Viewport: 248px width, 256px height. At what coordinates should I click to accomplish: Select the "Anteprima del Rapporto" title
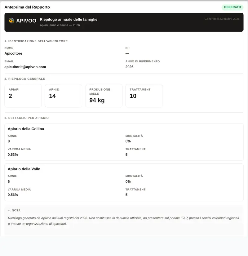[27, 7]
